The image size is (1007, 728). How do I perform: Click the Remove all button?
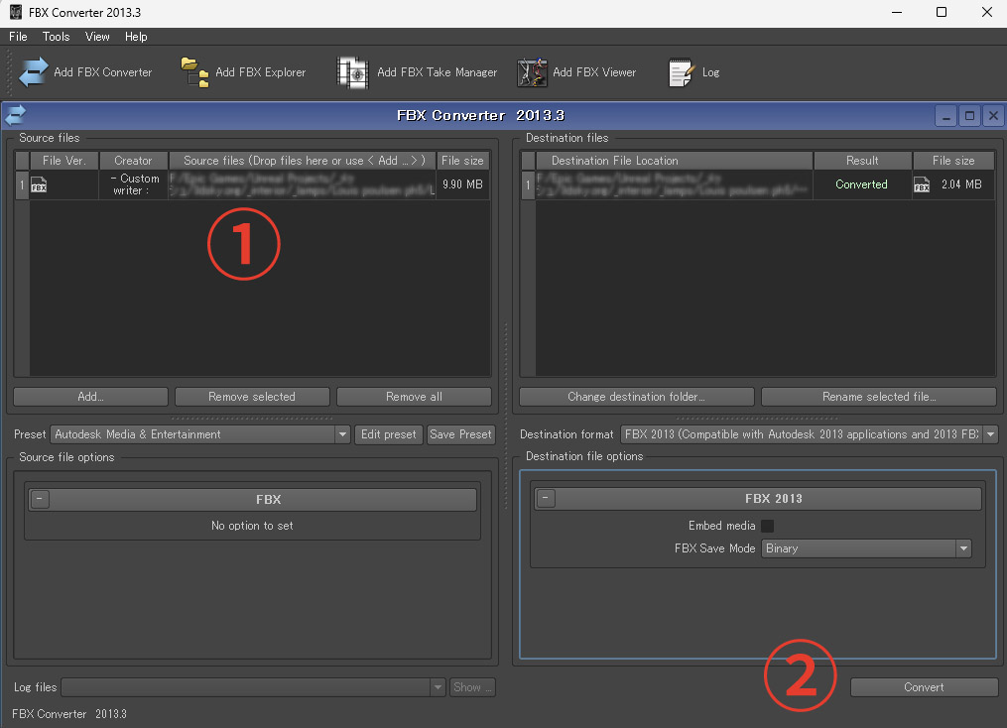(414, 397)
